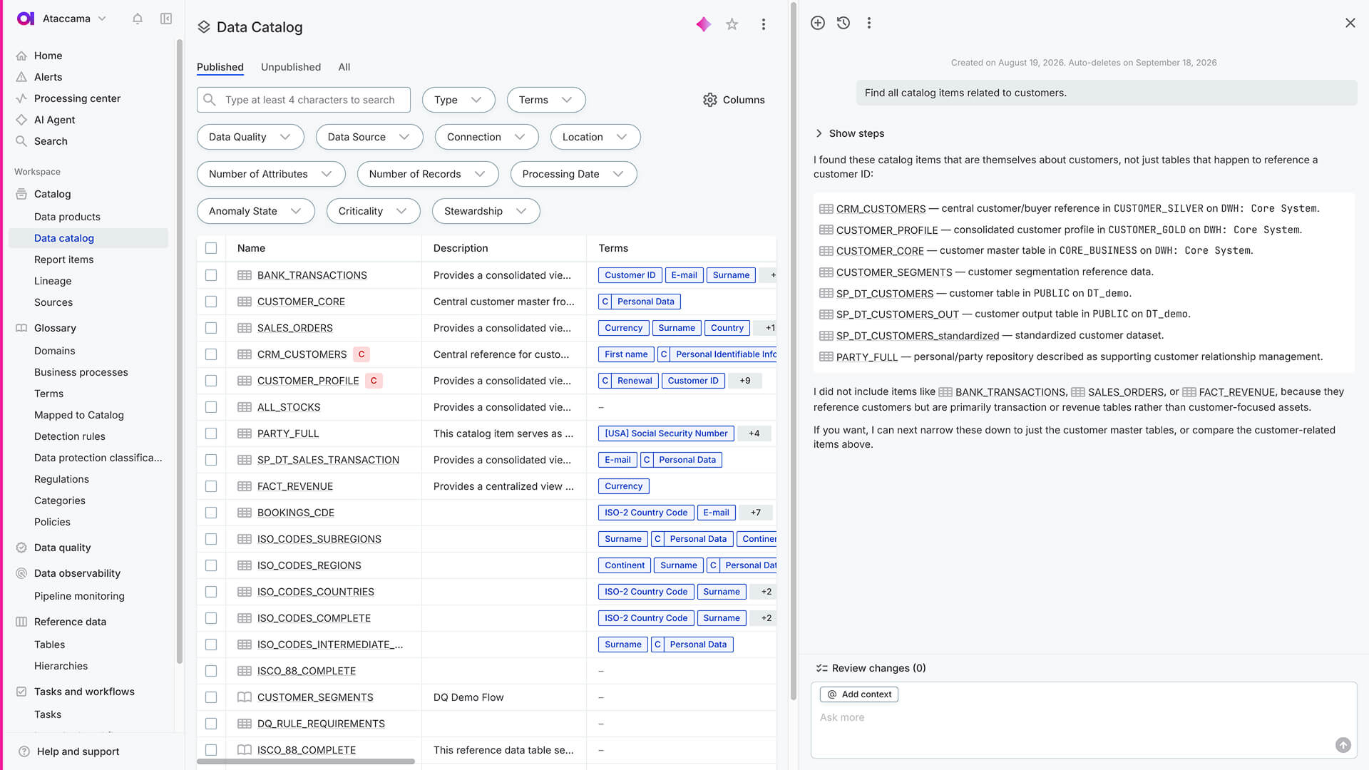Open the Location filter dropdown

(595, 137)
